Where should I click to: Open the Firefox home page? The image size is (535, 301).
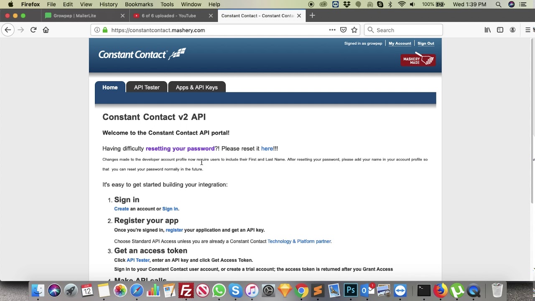(x=46, y=30)
